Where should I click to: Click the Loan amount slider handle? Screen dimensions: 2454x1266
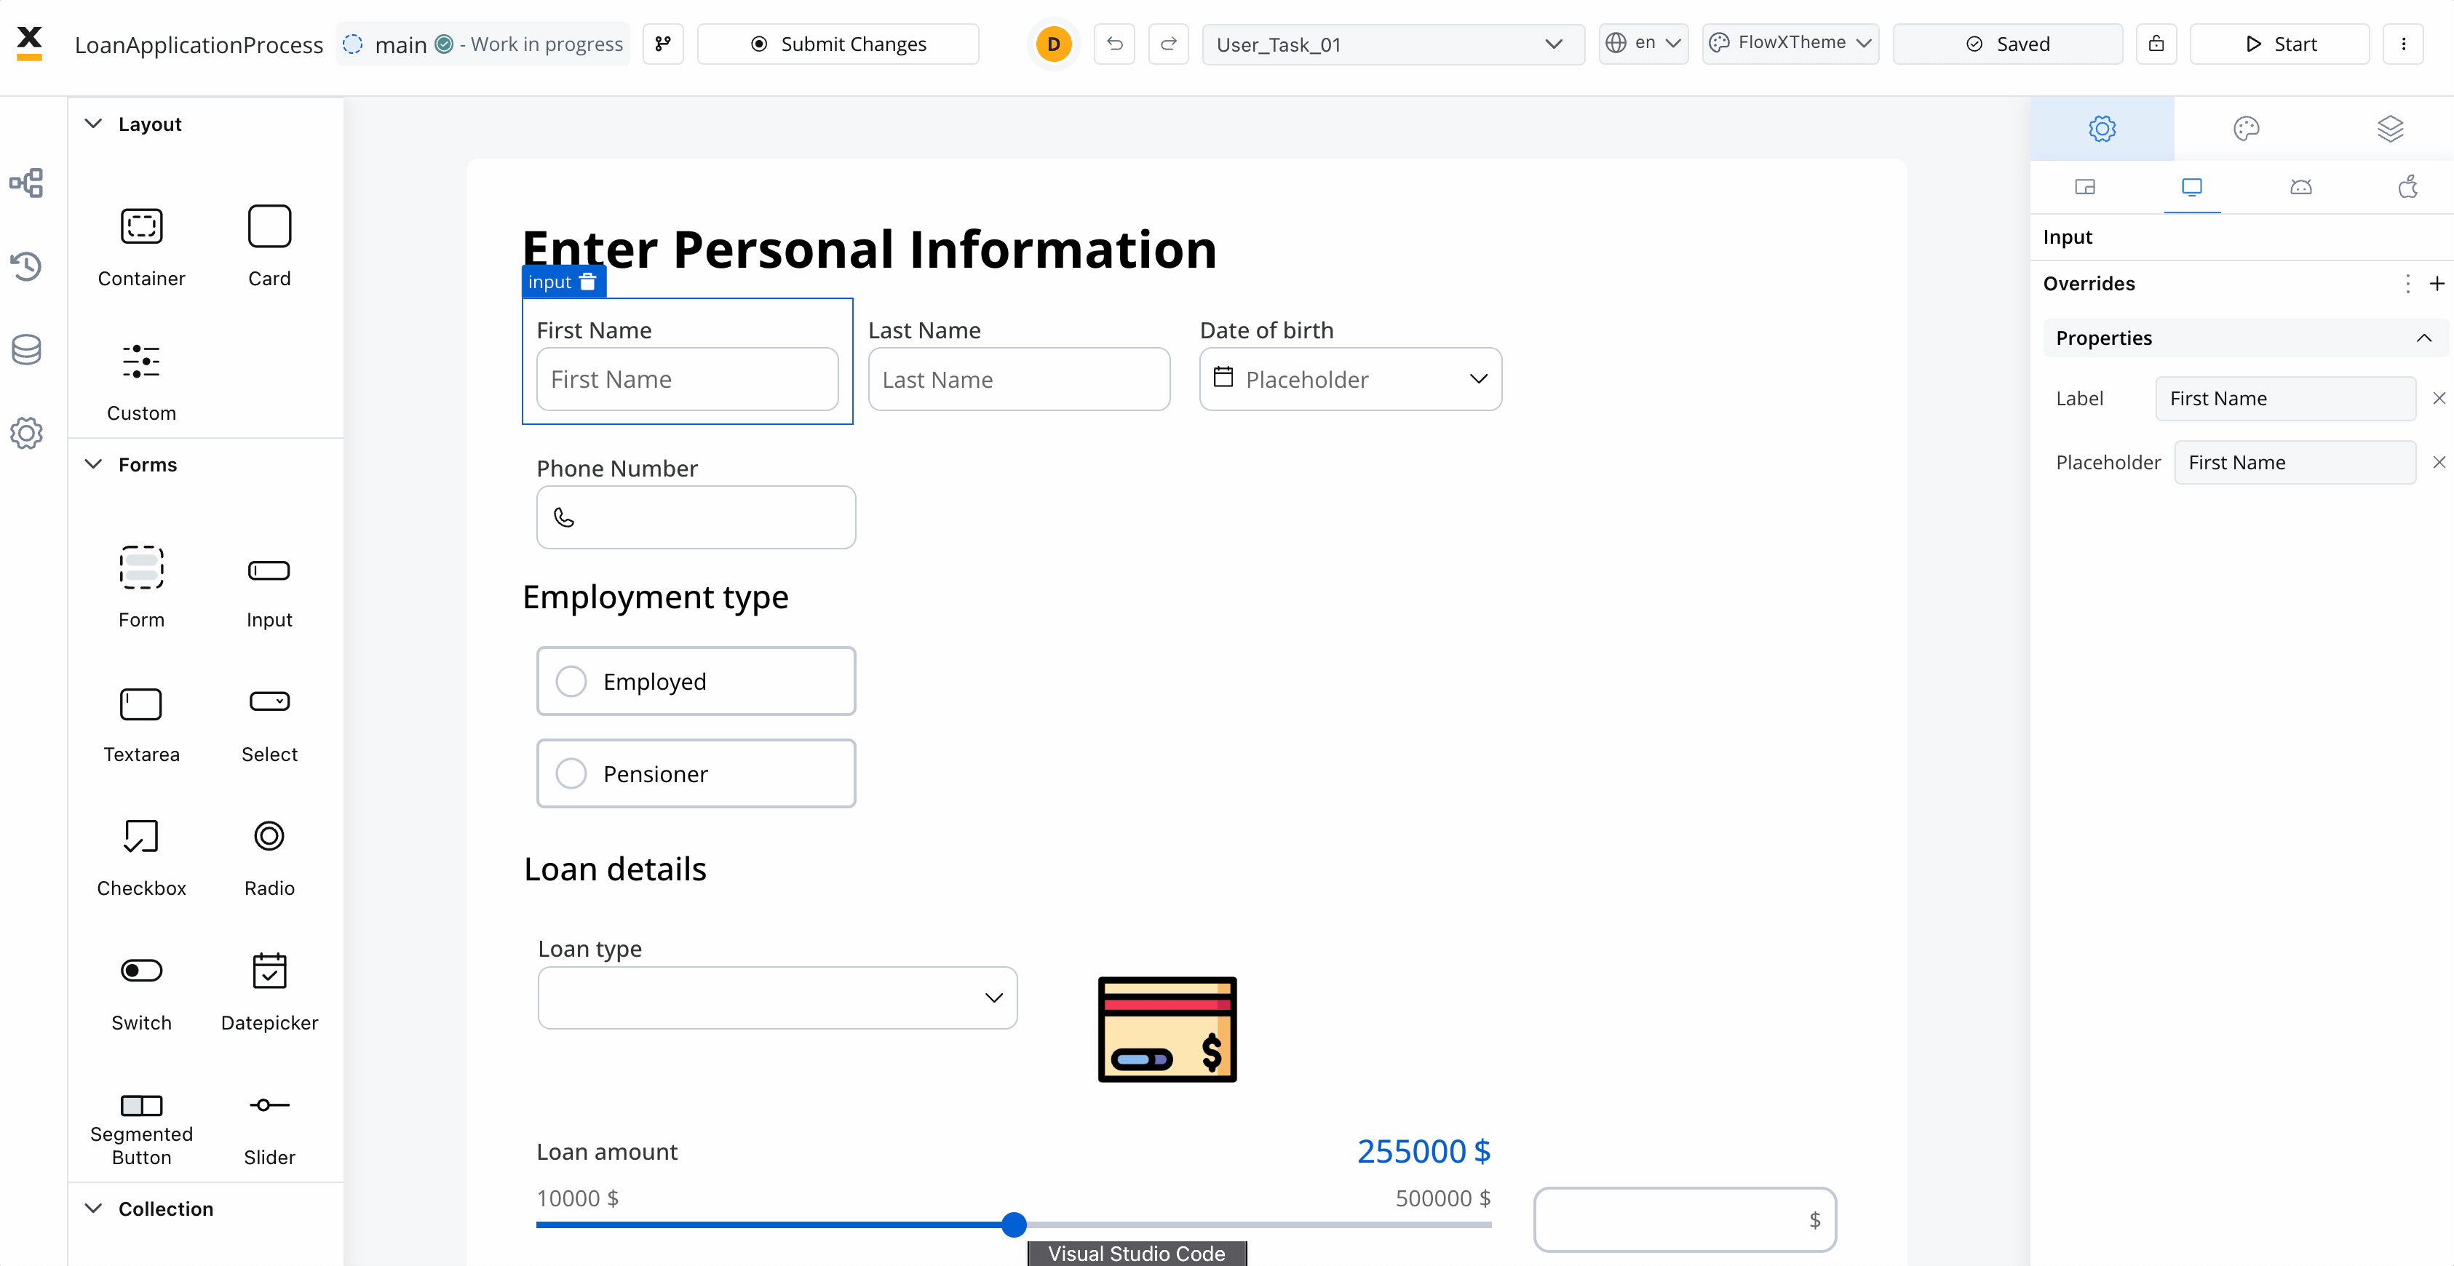coord(1014,1224)
